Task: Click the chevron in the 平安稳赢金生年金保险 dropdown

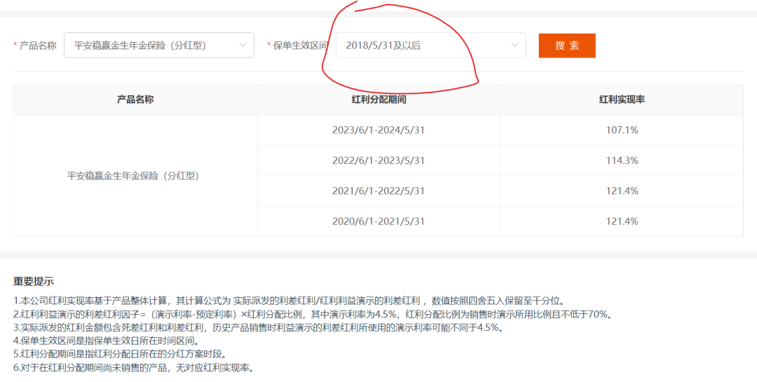Action: [243, 45]
